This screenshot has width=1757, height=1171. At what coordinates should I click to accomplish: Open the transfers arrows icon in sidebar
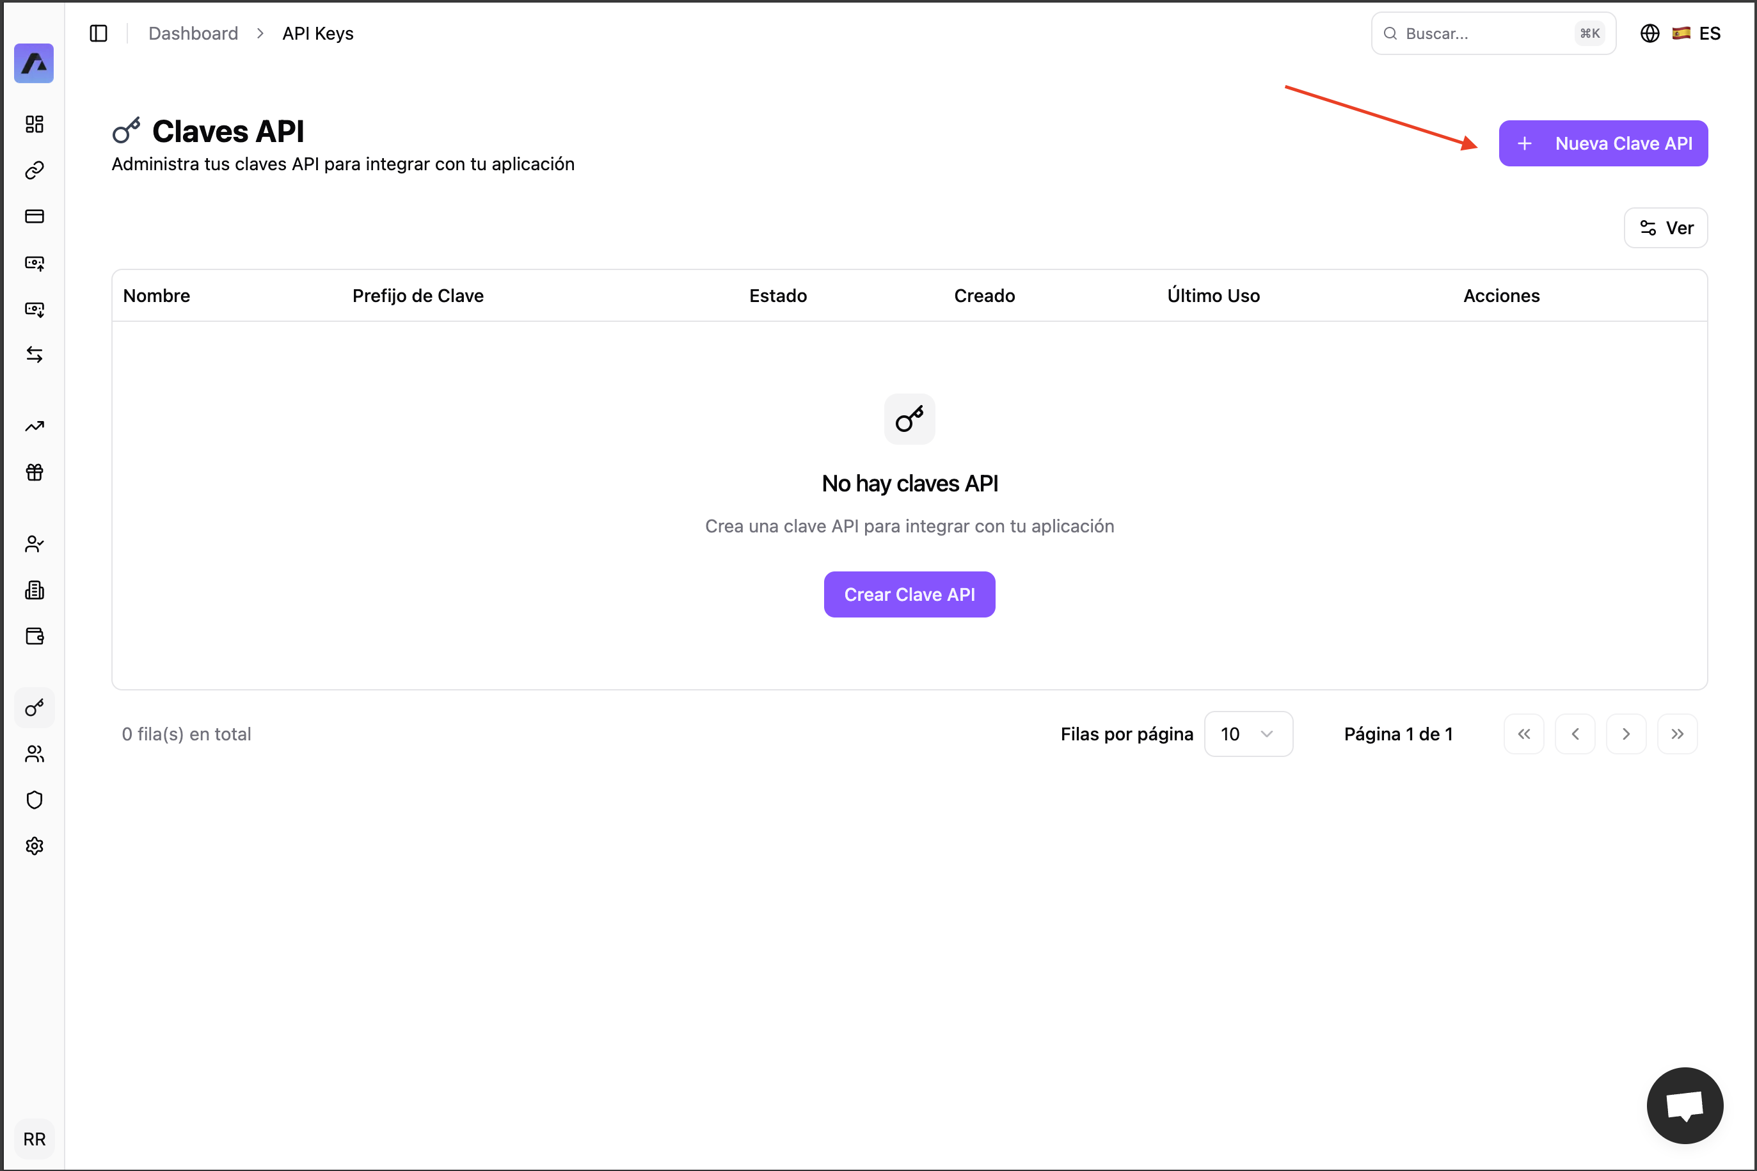(x=35, y=354)
